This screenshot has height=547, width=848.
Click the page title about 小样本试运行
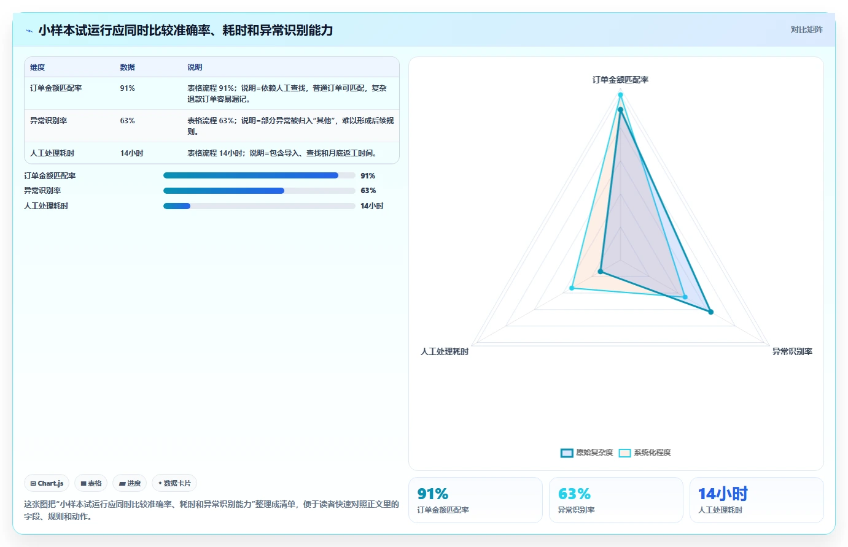coord(185,30)
